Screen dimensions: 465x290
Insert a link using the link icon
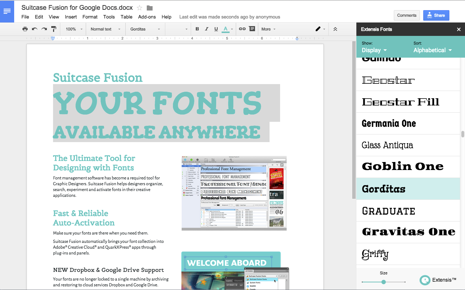click(242, 29)
